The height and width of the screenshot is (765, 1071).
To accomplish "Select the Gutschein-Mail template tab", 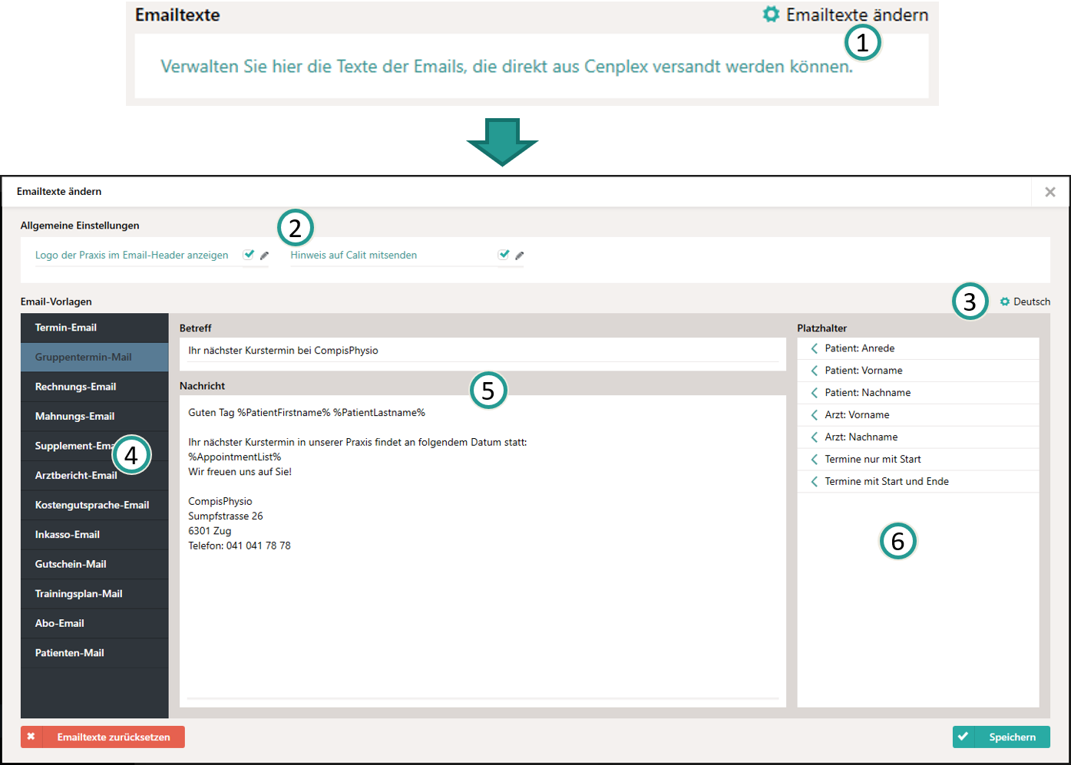I will click(94, 564).
